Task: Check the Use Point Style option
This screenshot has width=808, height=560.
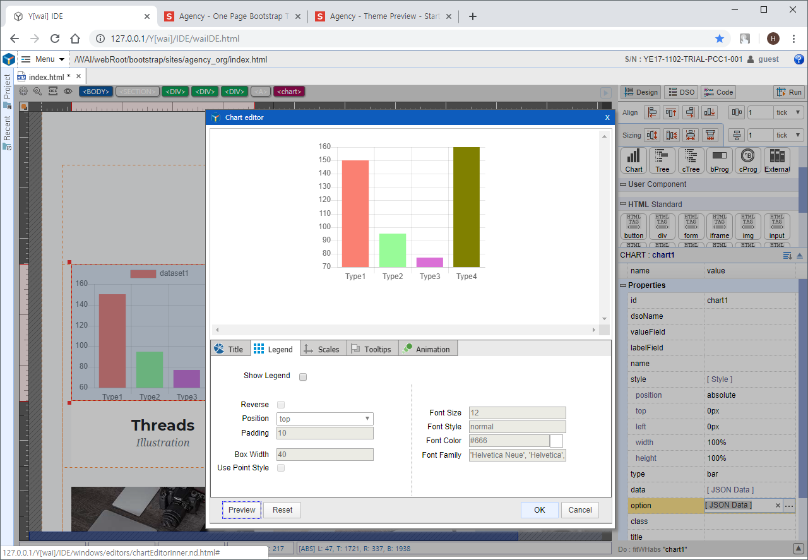Action: (x=281, y=468)
